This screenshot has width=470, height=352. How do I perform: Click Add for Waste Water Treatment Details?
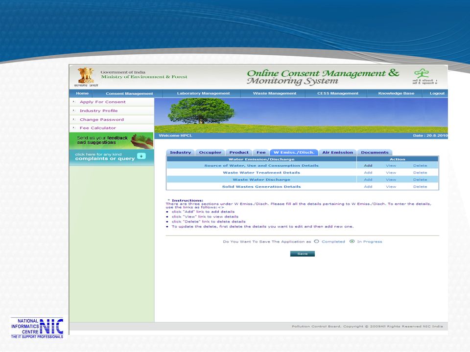[x=368, y=173]
